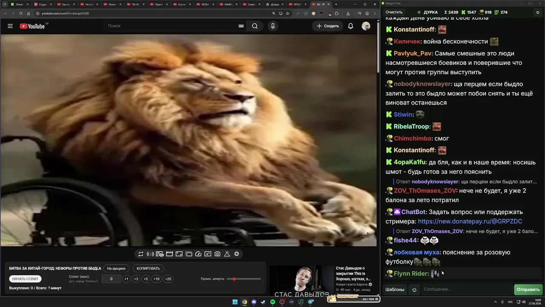
Task: Add +5 minutes to split
Action: pos(146,279)
